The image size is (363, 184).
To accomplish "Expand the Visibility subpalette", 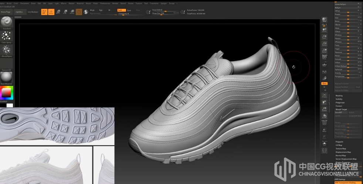I will [x=339, y=99].
